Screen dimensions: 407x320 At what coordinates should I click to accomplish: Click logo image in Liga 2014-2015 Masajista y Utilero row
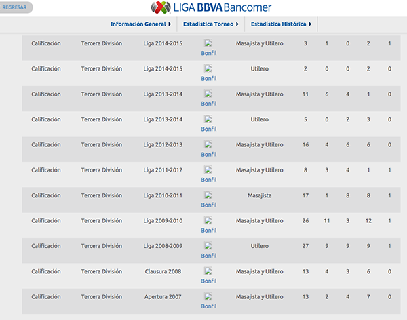point(208,43)
